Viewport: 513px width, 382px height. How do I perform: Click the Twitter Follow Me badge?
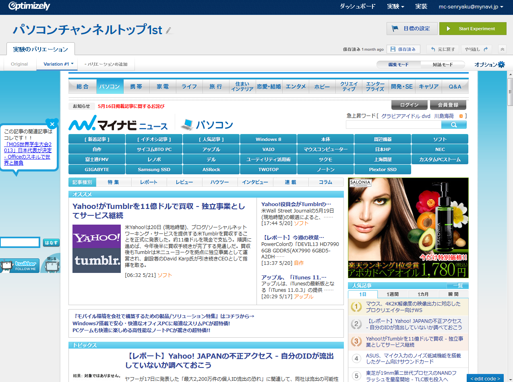click(20, 265)
